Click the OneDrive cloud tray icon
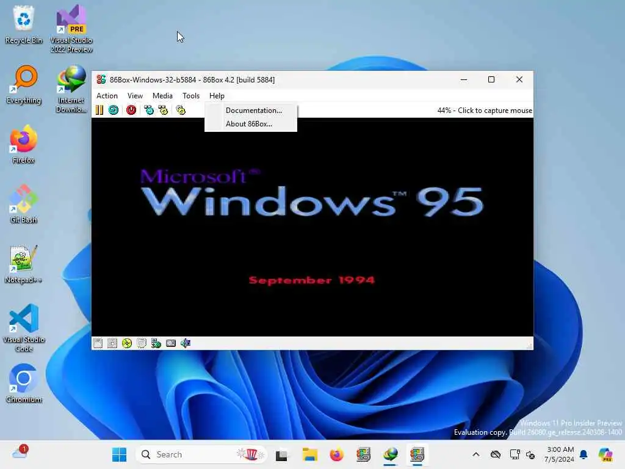625x469 pixels. tap(496, 454)
